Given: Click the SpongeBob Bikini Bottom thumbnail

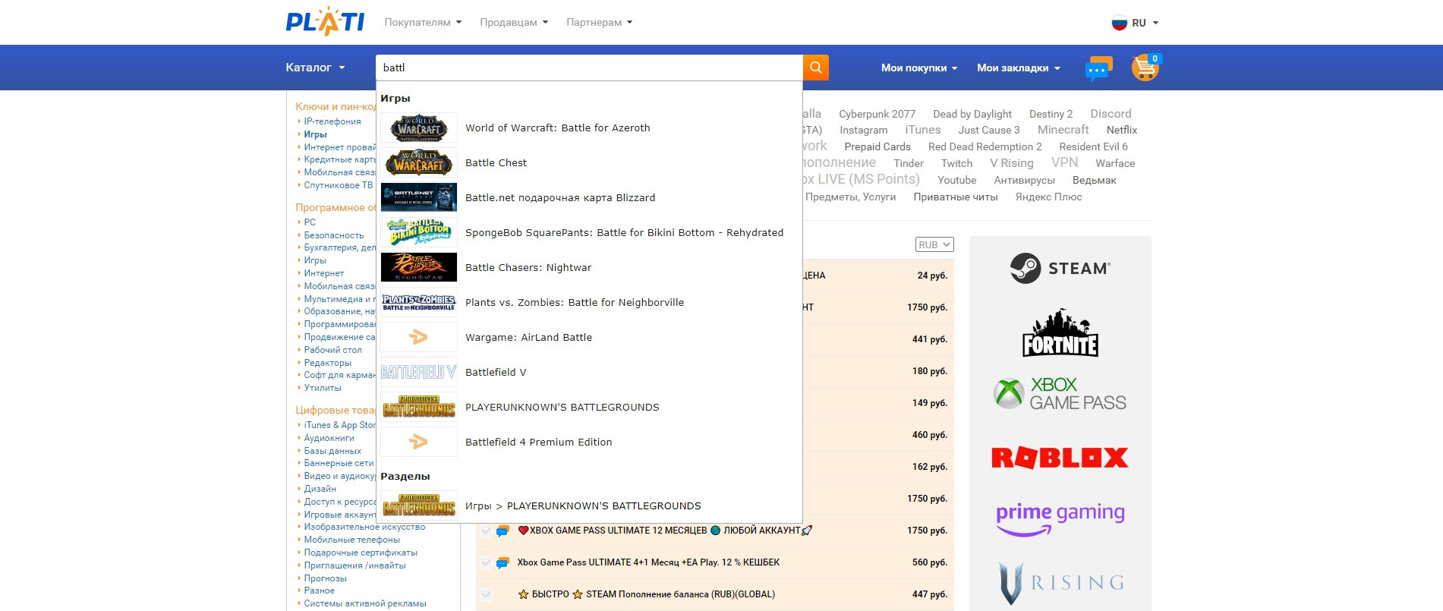Looking at the screenshot, I should (x=419, y=232).
